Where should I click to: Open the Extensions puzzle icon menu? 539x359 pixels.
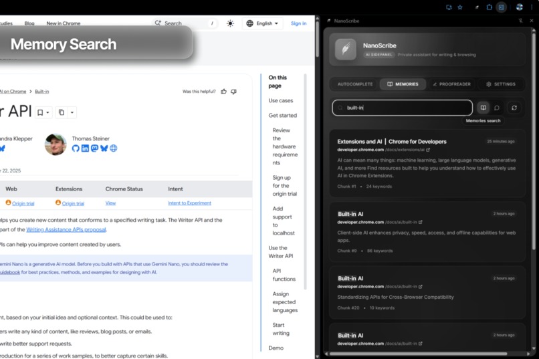[489, 7]
